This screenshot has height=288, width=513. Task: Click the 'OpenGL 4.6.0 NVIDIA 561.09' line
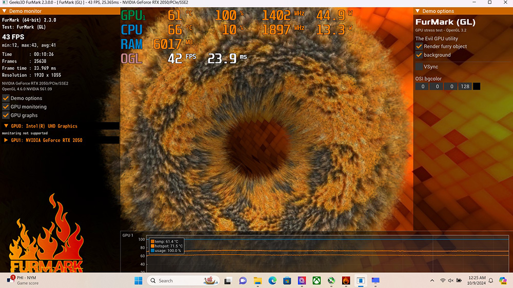click(27, 89)
